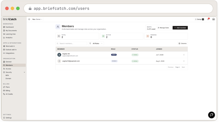
Task: Collapse the Security section chevron
Action: (25, 72)
